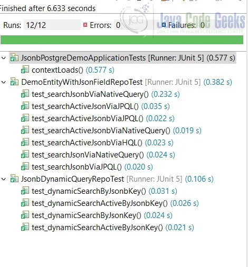Click icon beside test_searchJsonViaNativeQuery()
Image resolution: width=248 pixels, height=267 pixels.
pyautogui.click(x=25, y=154)
